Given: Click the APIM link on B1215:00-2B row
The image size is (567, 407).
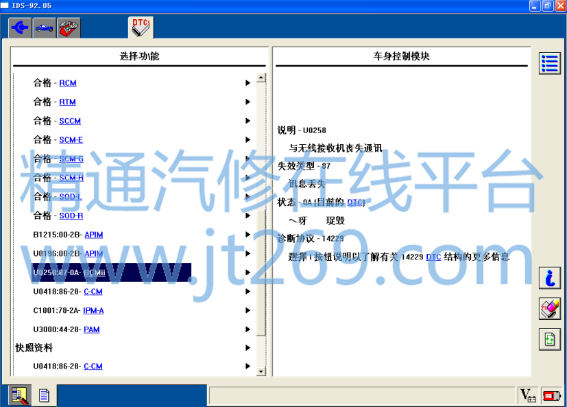Looking at the screenshot, I should [x=94, y=235].
